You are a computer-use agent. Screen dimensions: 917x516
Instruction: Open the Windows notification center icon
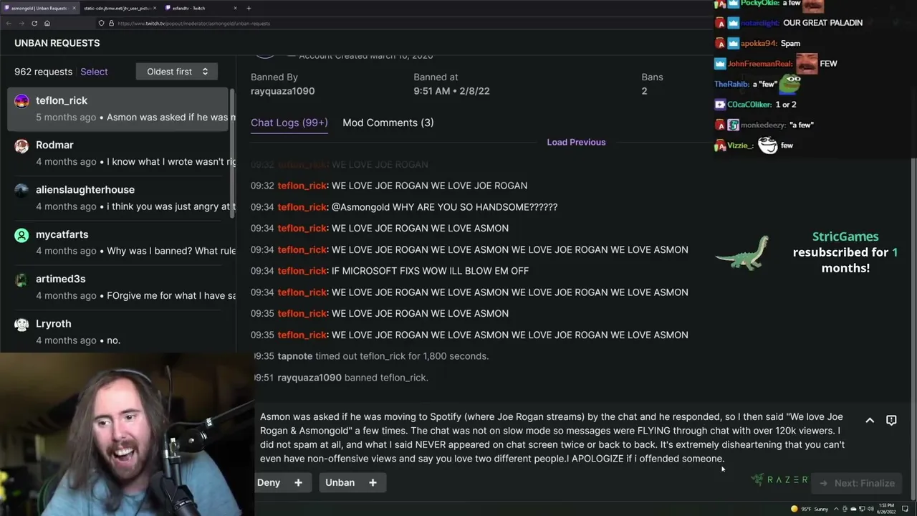tap(905, 509)
